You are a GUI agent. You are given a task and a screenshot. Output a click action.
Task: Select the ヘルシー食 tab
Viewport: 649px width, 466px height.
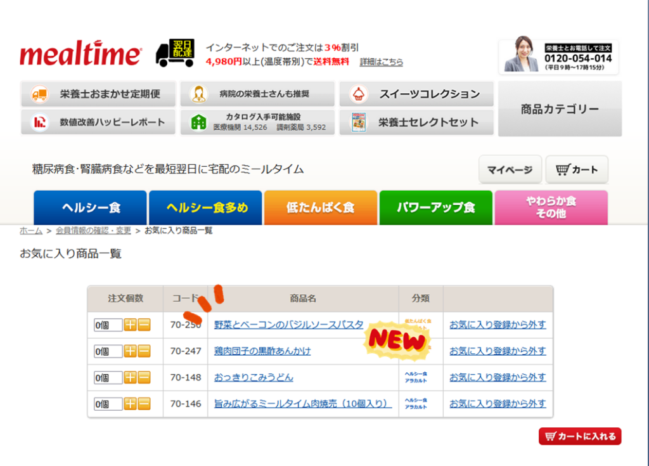pyautogui.click(x=90, y=207)
